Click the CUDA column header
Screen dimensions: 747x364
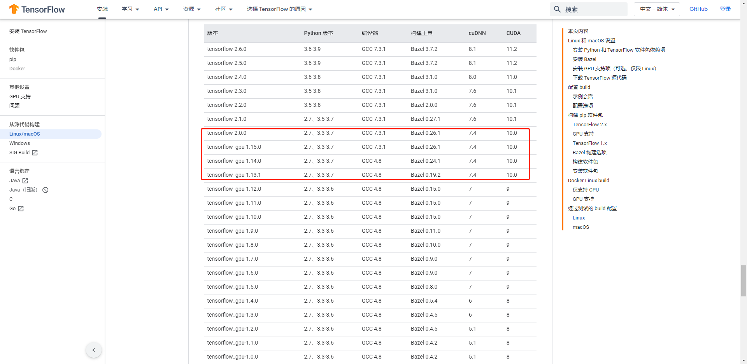(x=513, y=33)
